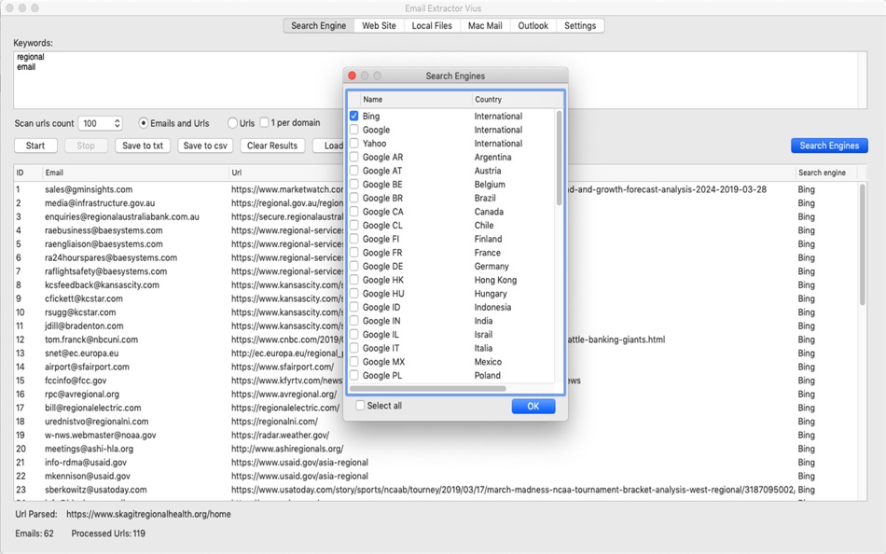Viewport: 886px width, 554px height.
Task: Check the Google CA checkbox
Action: 353,212
